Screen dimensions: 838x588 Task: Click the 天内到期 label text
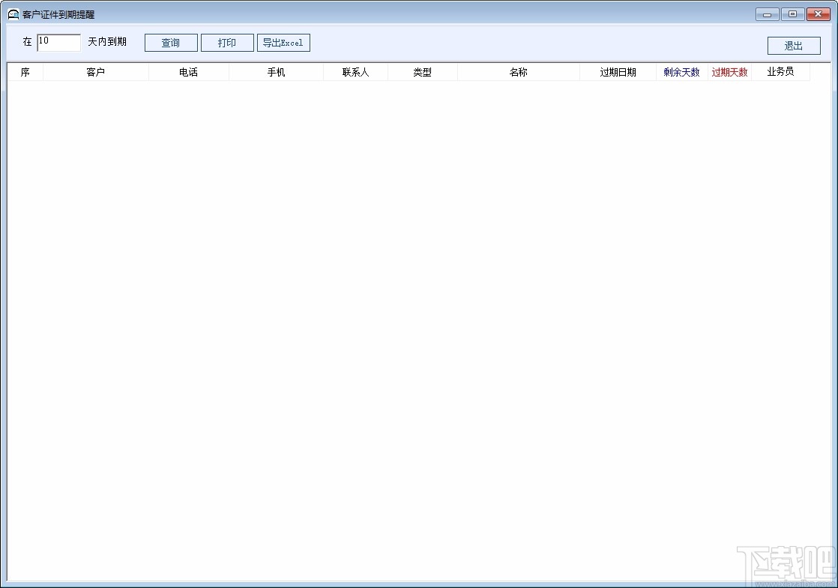pos(107,42)
